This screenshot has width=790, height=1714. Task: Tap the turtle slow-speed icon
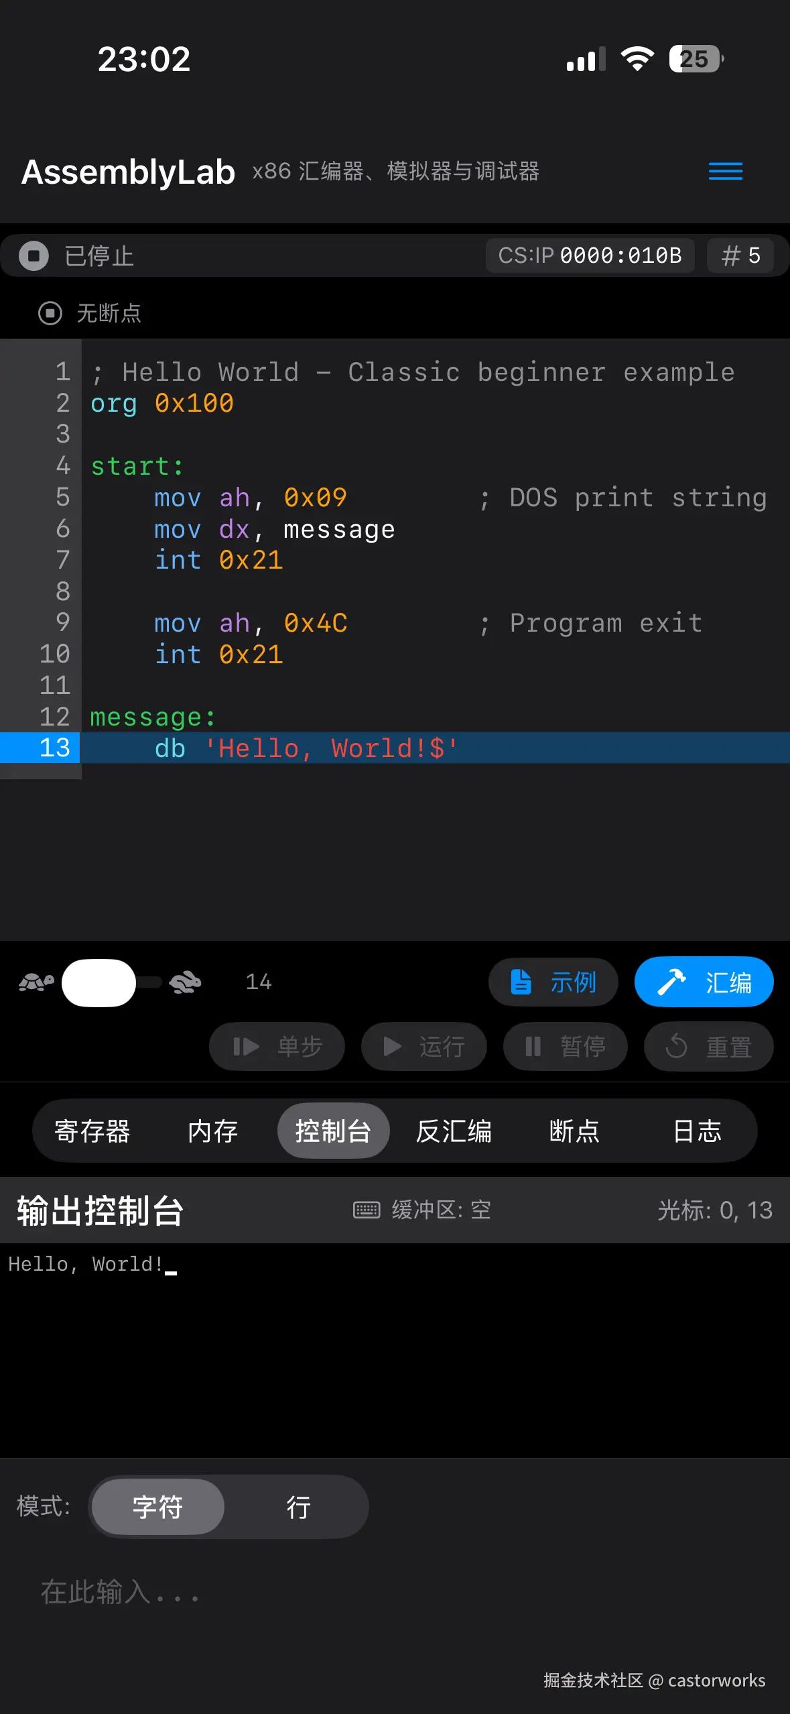click(36, 982)
